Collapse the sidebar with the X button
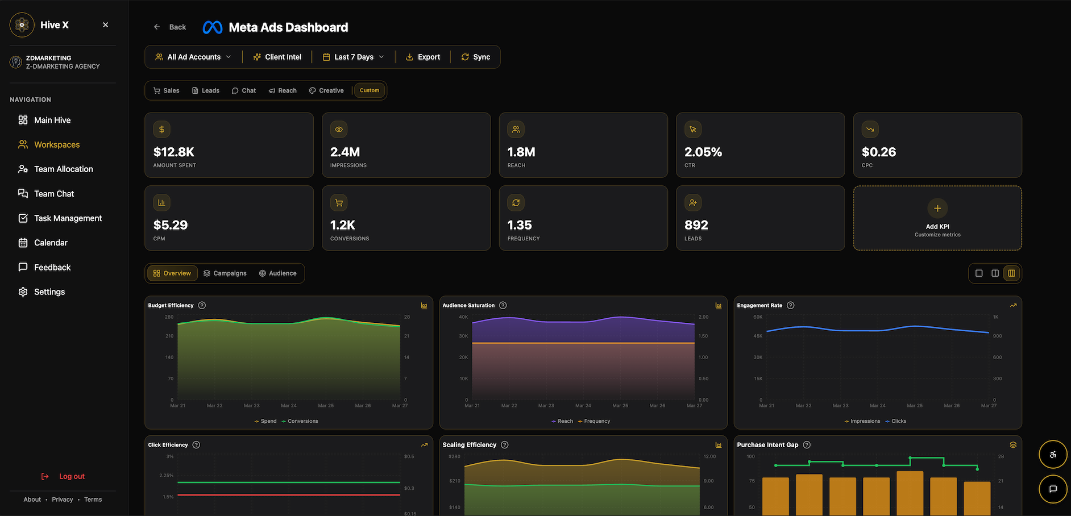 click(105, 25)
